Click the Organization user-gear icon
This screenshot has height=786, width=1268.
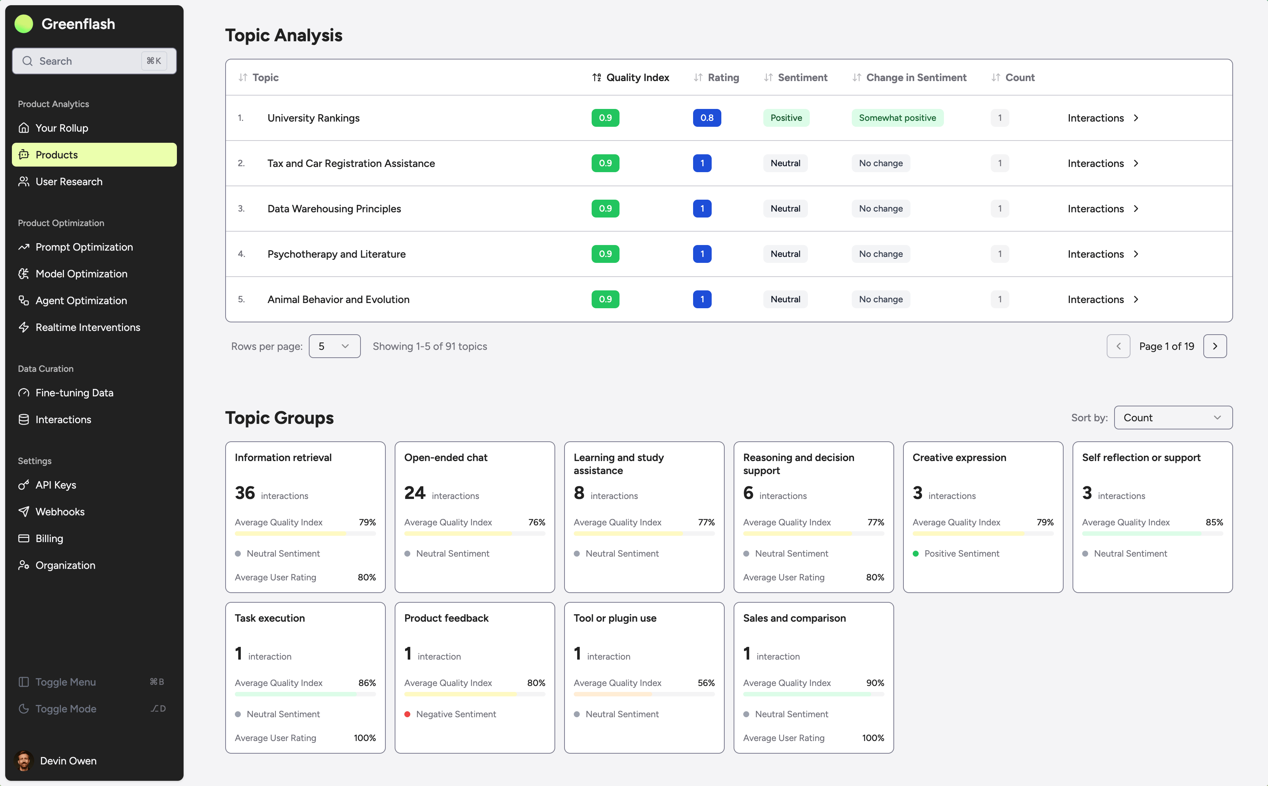point(23,565)
